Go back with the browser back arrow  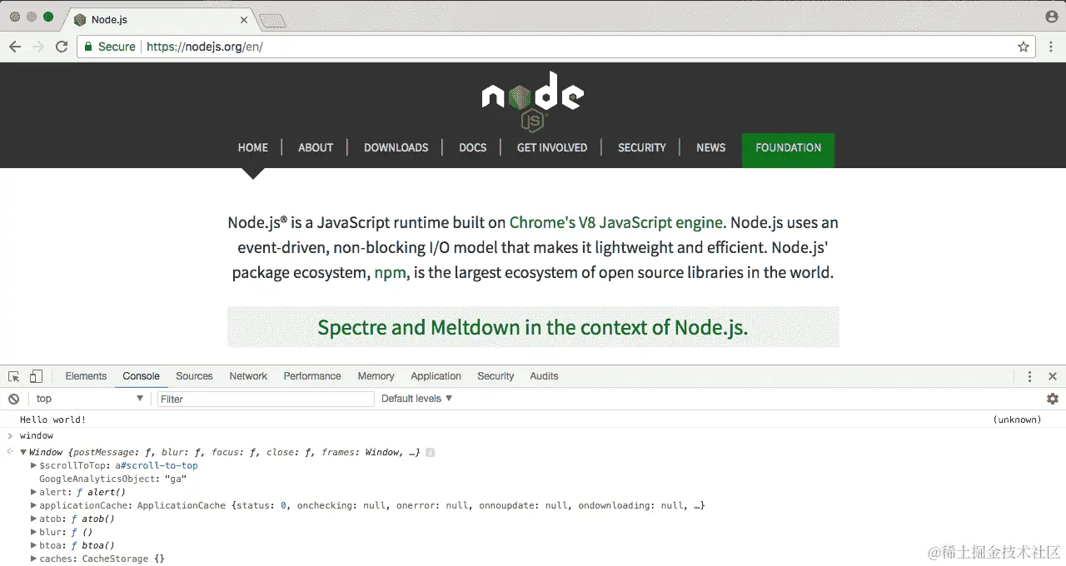point(15,47)
